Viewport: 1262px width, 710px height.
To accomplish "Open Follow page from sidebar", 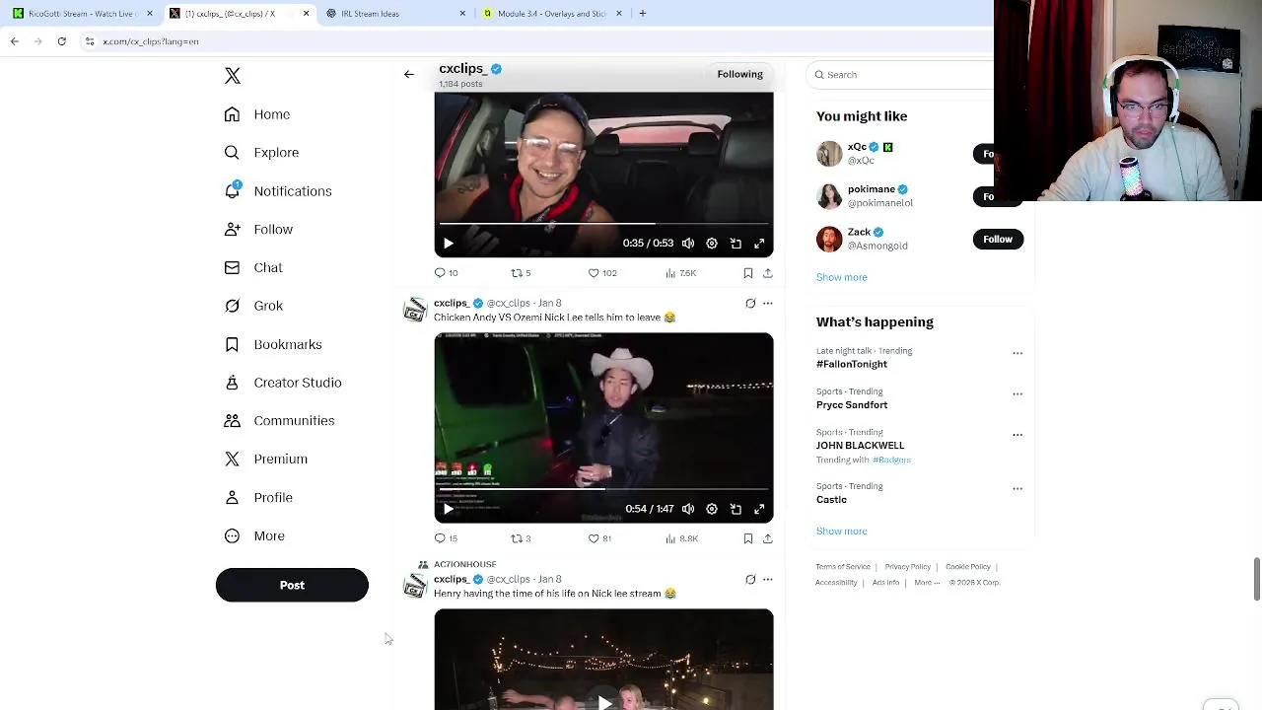I will point(258,230).
